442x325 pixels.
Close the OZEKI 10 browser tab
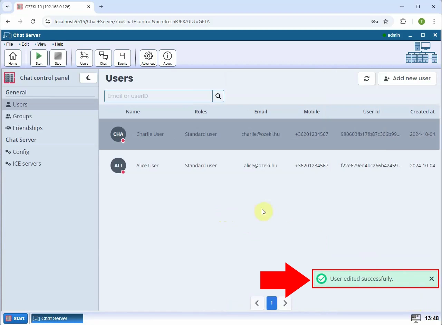(89, 7)
